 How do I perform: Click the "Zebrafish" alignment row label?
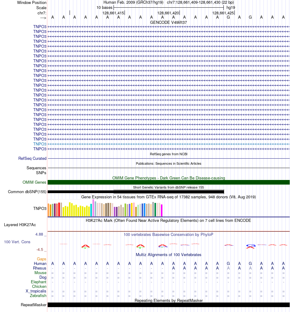click(x=38, y=296)
